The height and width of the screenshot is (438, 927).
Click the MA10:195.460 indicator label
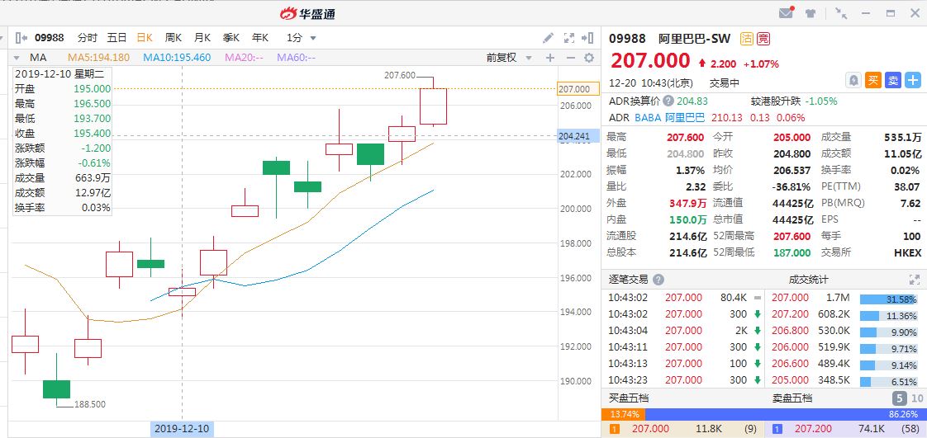coord(177,57)
